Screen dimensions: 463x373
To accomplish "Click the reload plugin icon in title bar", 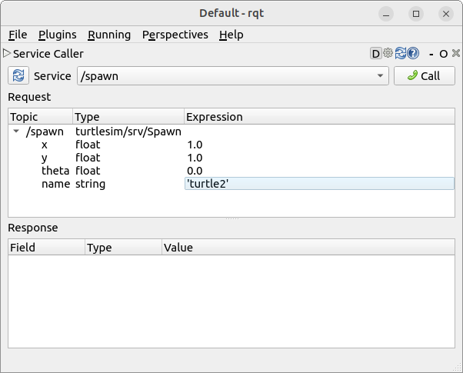I will tap(400, 54).
